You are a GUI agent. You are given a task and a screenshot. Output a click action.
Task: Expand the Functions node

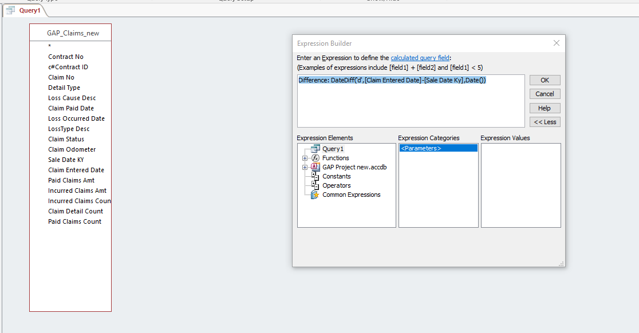306,158
